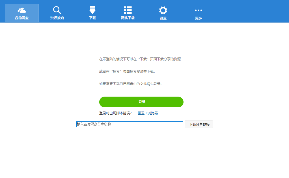The height and width of the screenshot is (178, 289).
Task: Switch to the 下载 tab
Action: coord(92,13)
